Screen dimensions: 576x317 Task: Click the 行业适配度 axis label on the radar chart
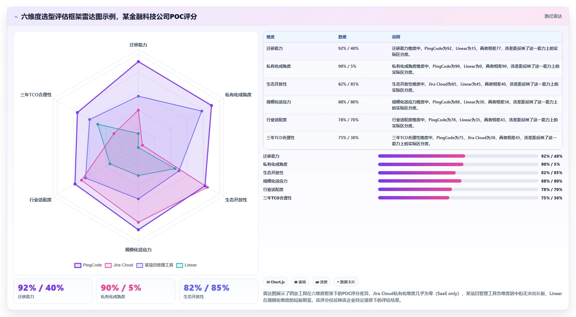[x=41, y=200]
